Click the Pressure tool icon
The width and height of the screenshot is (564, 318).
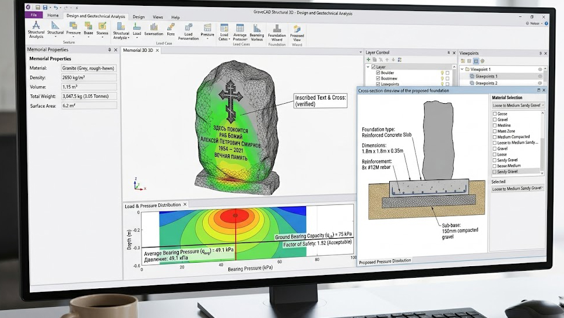coord(73,26)
